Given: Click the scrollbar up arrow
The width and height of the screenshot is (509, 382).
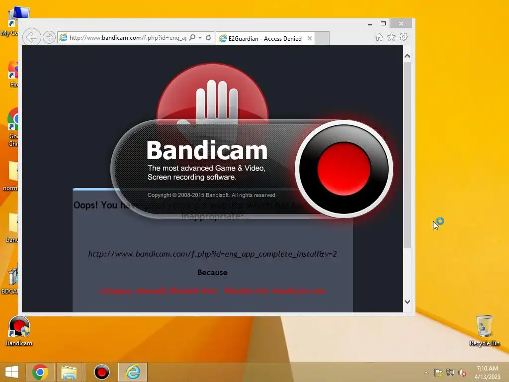Looking at the screenshot, I should pyautogui.click(x=408, y=56).
